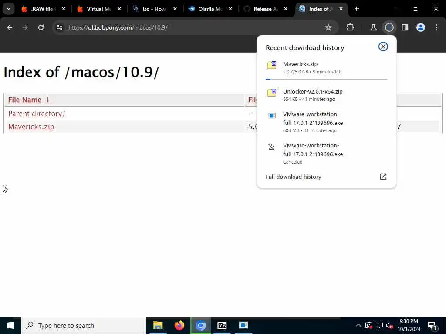This screenshot has height=334, width=446.
Task: Switch to the Olarila Mo tab
Action: pos(209,9)
